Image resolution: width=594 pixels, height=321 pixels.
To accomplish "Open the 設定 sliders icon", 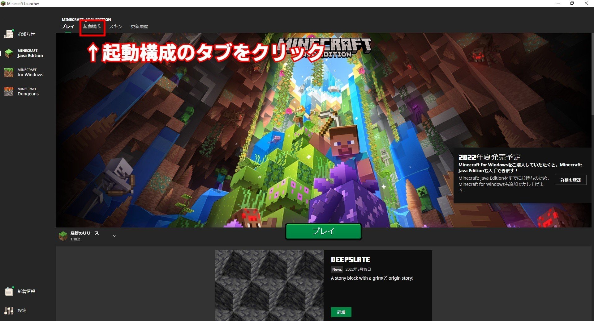I will [9, 310].
